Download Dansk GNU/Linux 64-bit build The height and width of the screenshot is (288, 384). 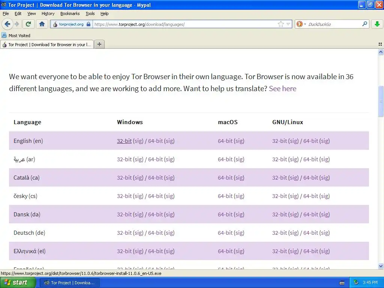click(x=311, y=214)
